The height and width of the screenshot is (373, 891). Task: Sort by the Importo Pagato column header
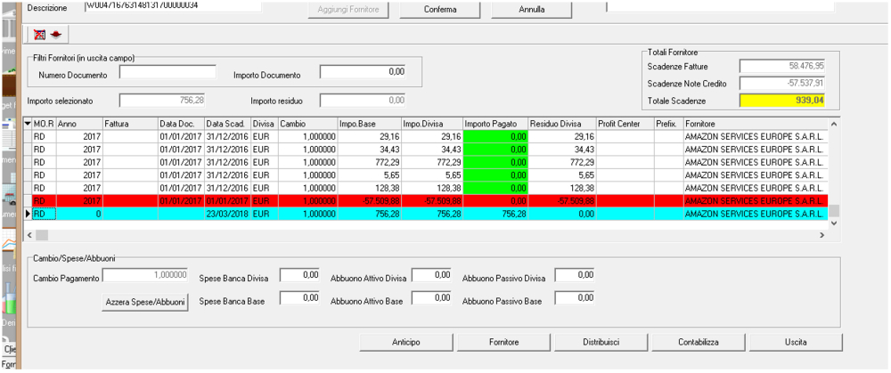[495, 123]
